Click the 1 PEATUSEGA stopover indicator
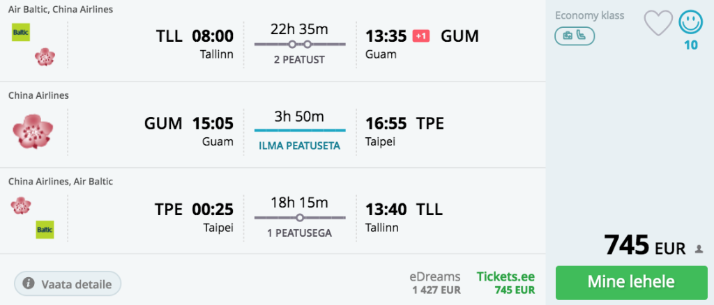The width and height of the screenshot is (714, 305). (299, 233)
